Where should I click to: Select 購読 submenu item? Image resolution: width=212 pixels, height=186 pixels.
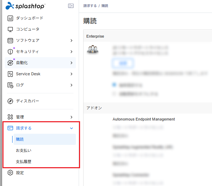45,139
